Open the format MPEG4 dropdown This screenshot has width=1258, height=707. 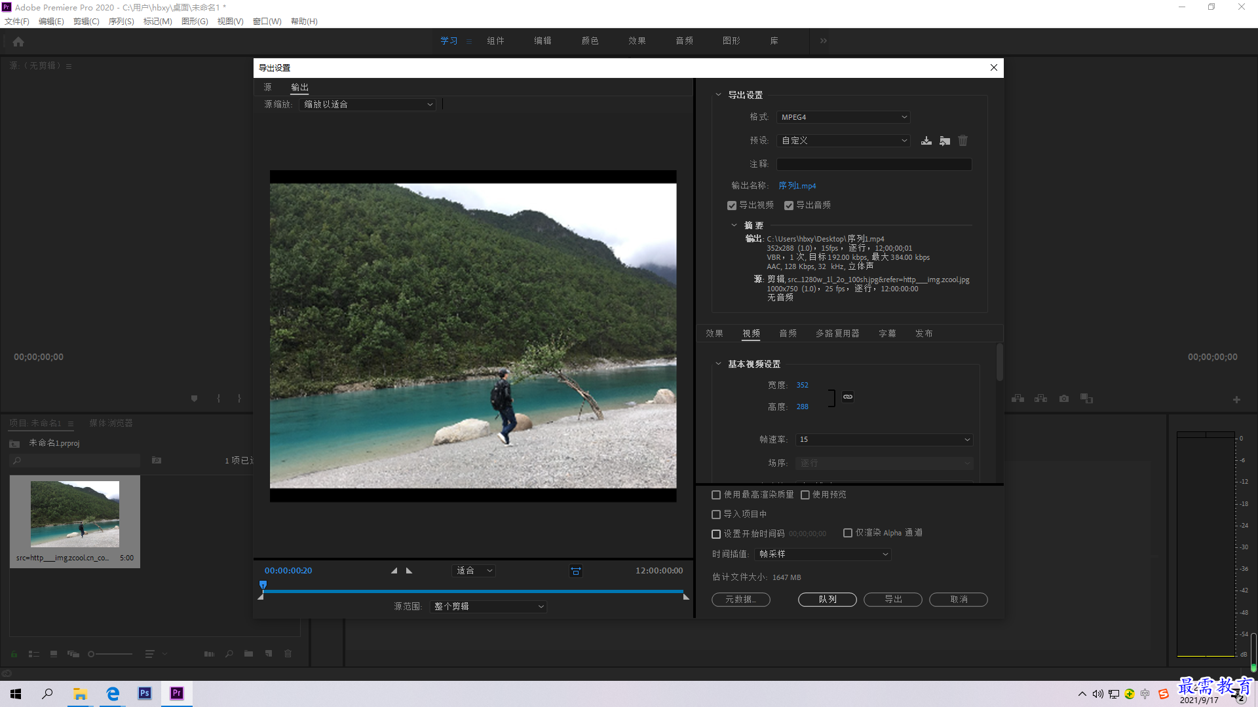point(843,117)
